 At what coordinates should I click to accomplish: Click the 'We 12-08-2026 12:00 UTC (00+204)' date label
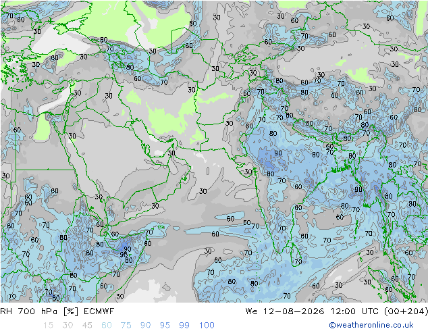tap(336, 311)
